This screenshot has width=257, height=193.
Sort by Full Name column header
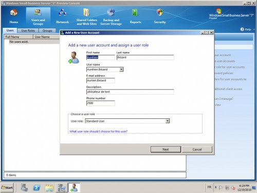pyautogui.click(x=19, y=37)
